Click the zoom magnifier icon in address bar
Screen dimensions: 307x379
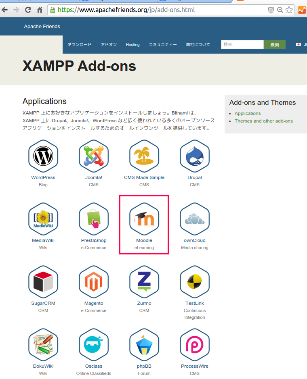pos(280,10)
